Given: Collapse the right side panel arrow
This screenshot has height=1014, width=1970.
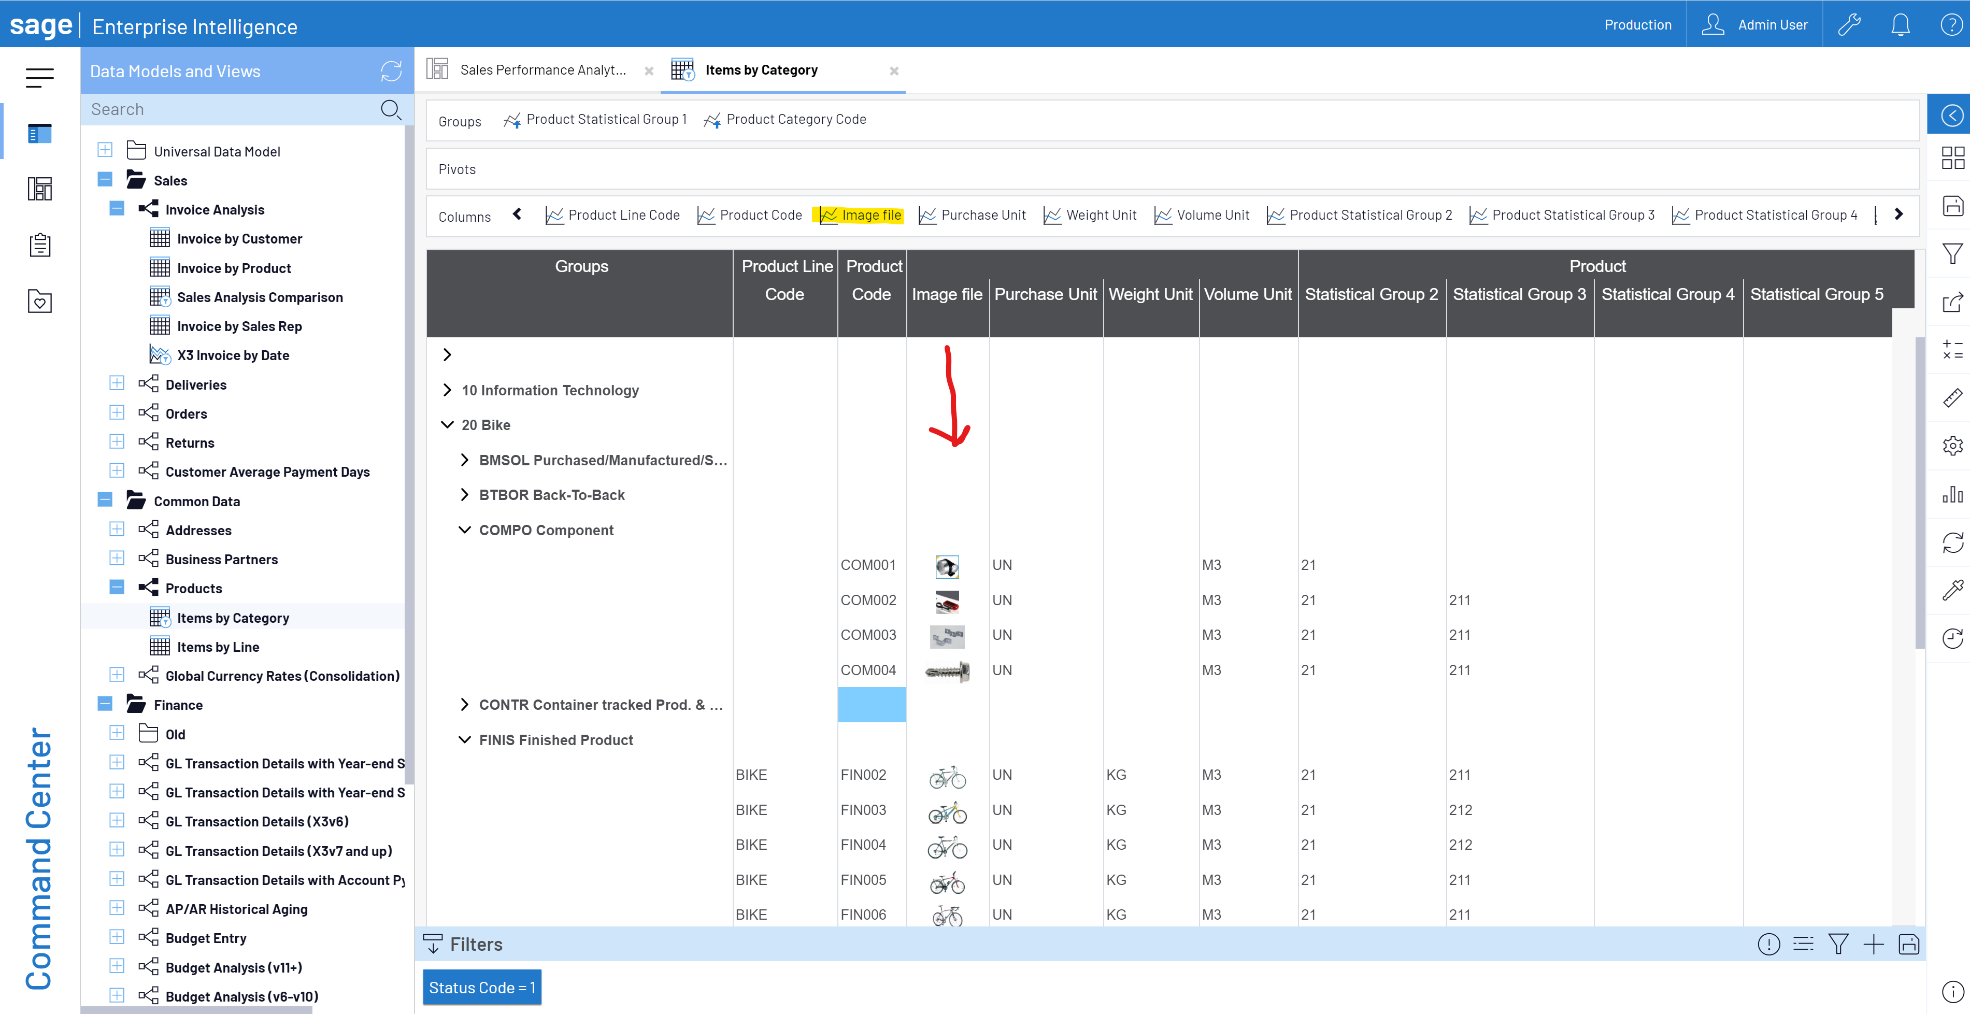Looking at the screenshot, I should coord(1952,116).
